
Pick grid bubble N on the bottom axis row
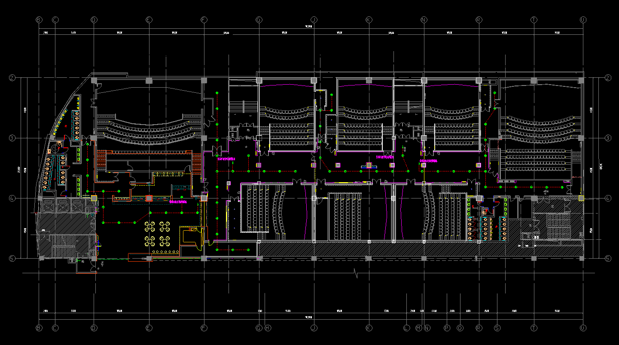click(x=427, y=328)
